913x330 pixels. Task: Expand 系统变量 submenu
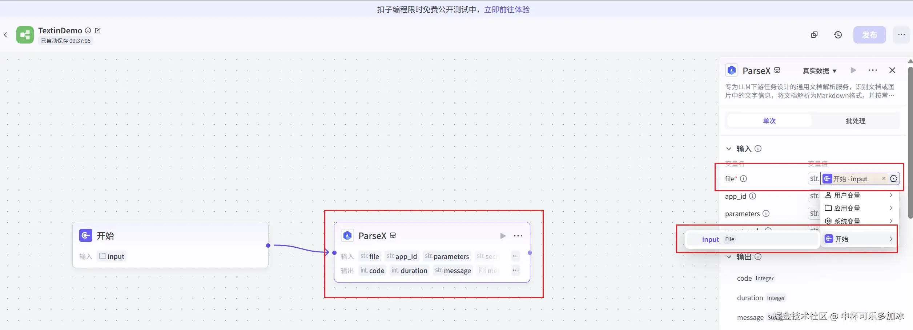tap(859, 221)
